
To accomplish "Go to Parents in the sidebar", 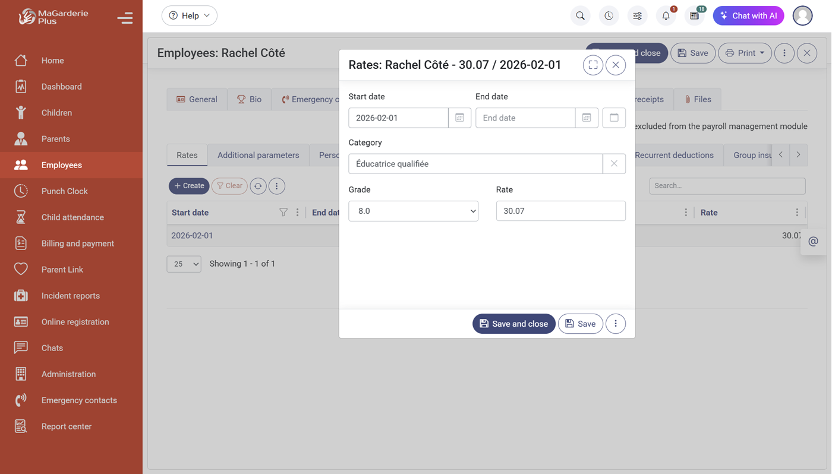I will [x=71, y=139].
